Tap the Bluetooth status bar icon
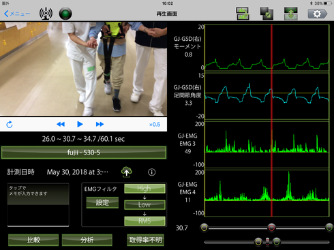This screenshot has height=250, width=334. click(x=312, y=3)
